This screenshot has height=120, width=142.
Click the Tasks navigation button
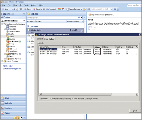coord(13,113)
